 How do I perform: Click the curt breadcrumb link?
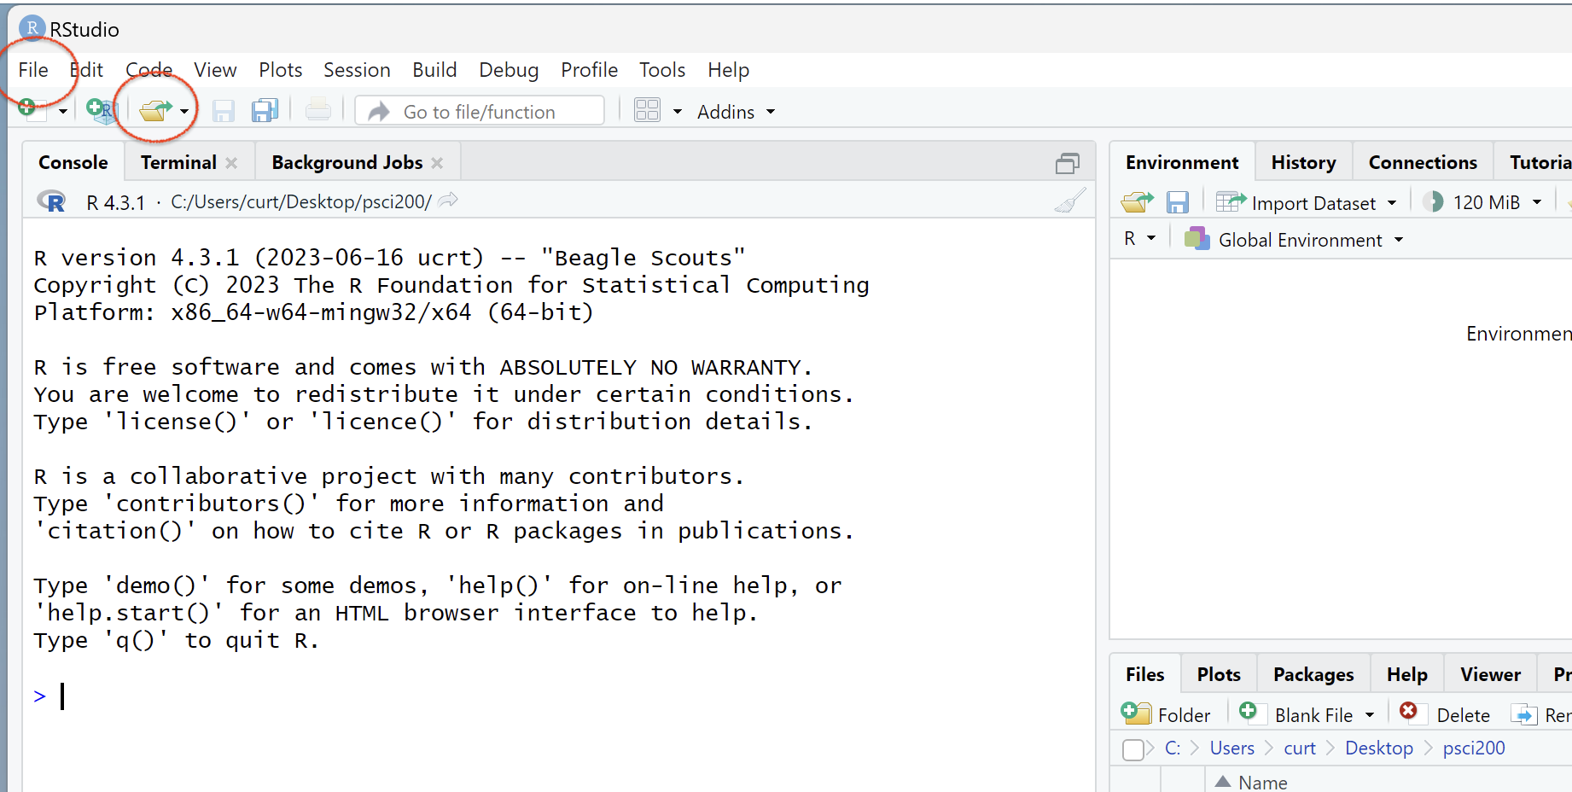1300,748
